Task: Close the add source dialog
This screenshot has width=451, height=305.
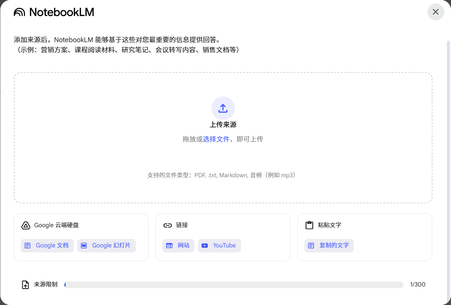Action: (x=436, y=12)
